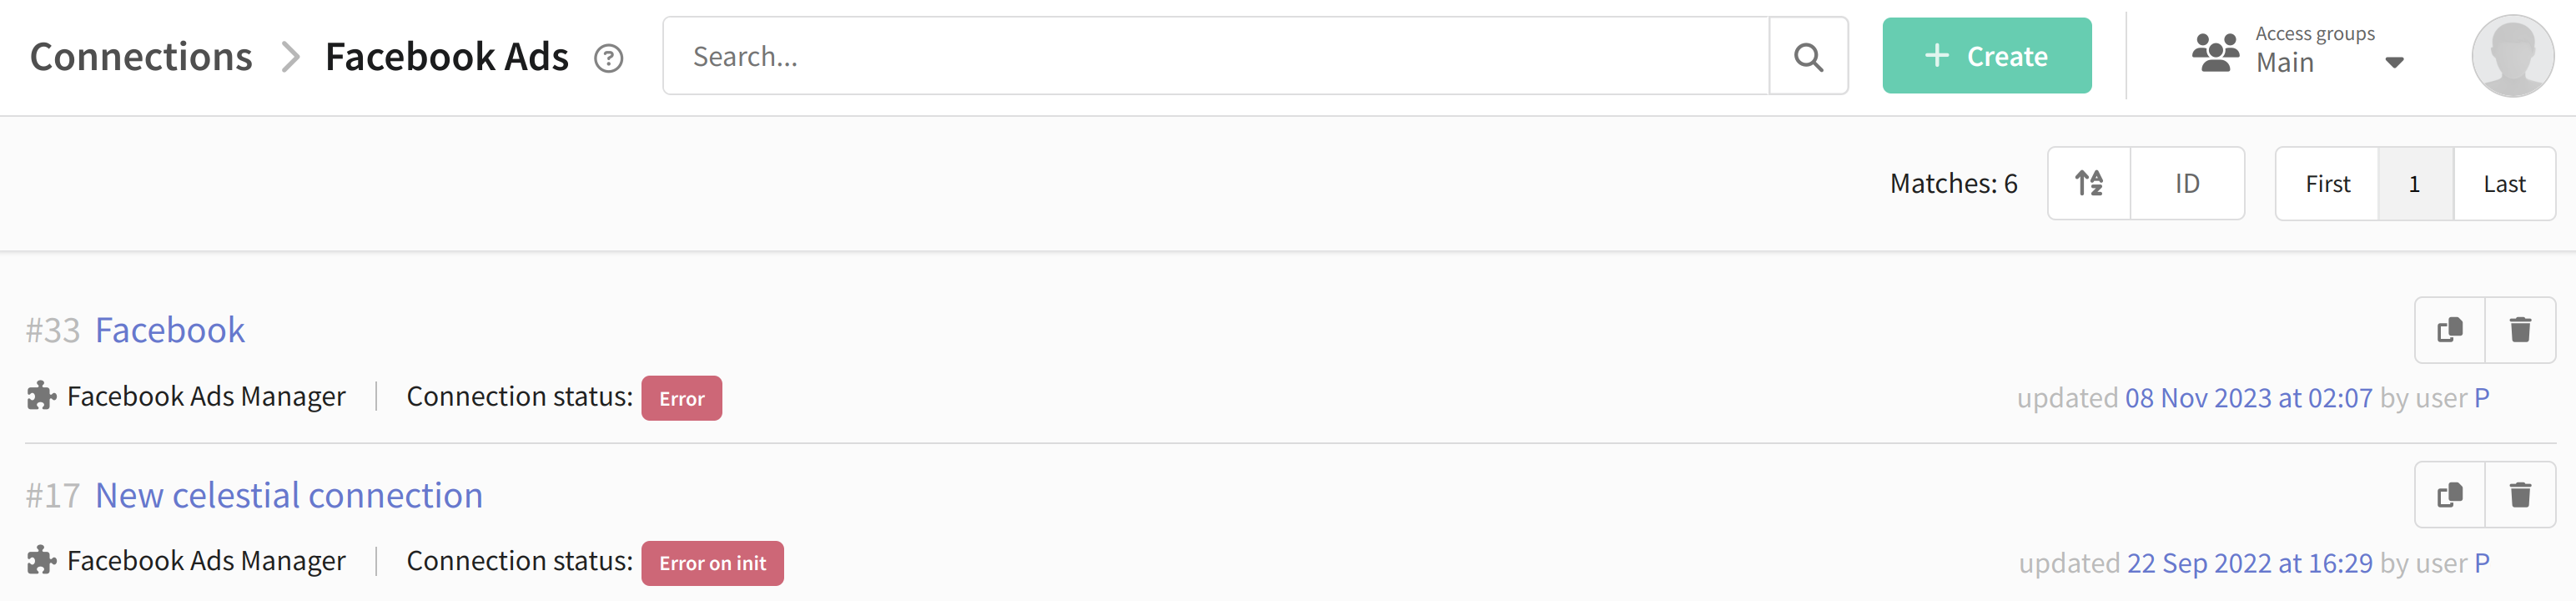Toggle the sort order direction icon
This screenshot has height=601, width=2576.
pyautogui.click(x=2089, y=183)
